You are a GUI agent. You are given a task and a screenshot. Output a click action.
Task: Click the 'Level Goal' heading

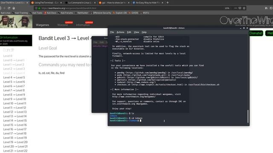(48, 48)
